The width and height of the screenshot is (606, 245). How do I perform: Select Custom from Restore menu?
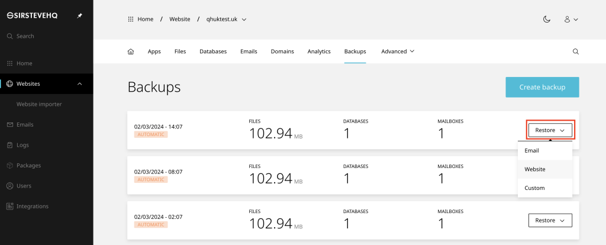tap(545, 188)
